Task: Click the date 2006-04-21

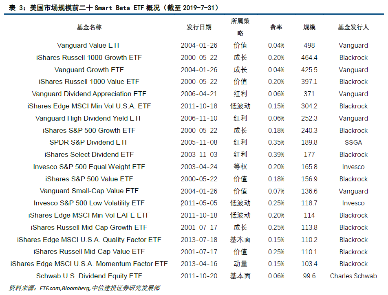Action: click(x=199, y=94)
